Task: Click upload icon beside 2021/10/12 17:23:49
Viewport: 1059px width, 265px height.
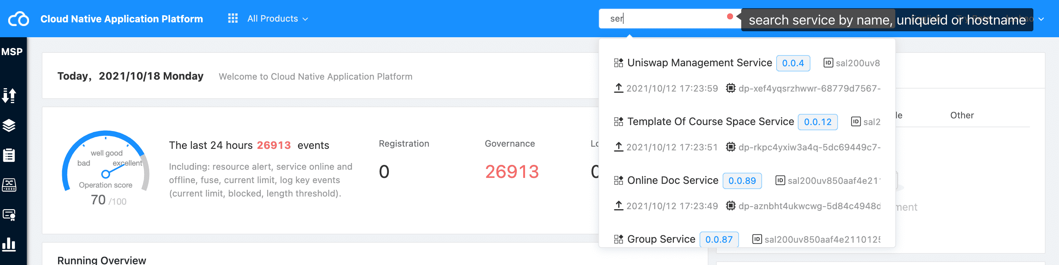Action: (x=618, y=206)
